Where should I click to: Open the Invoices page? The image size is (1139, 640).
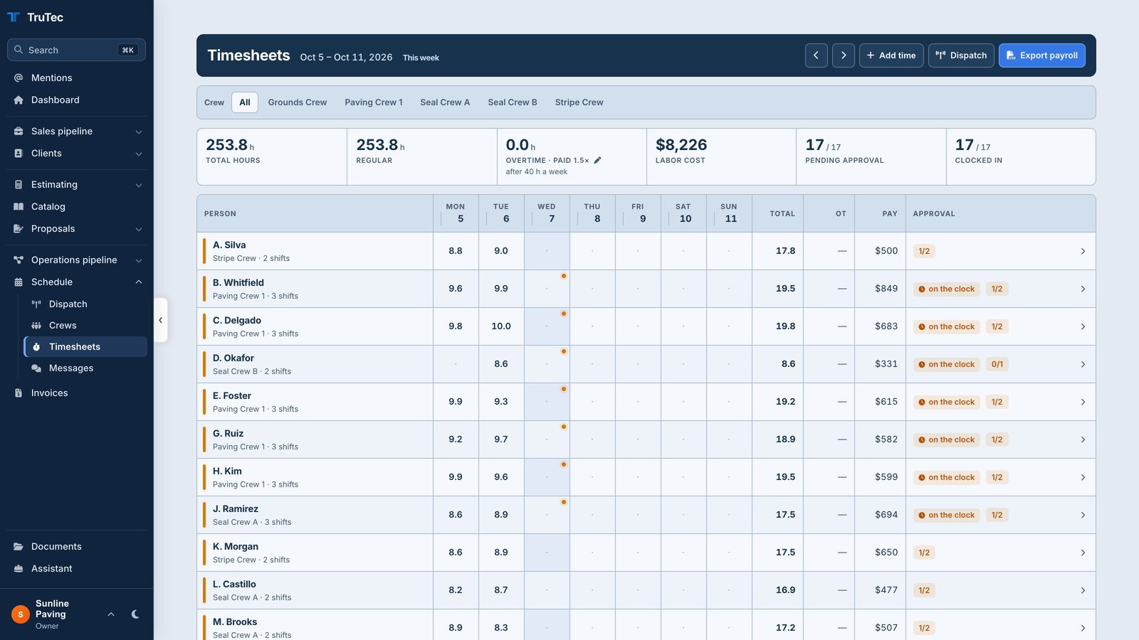coord(76,393)
